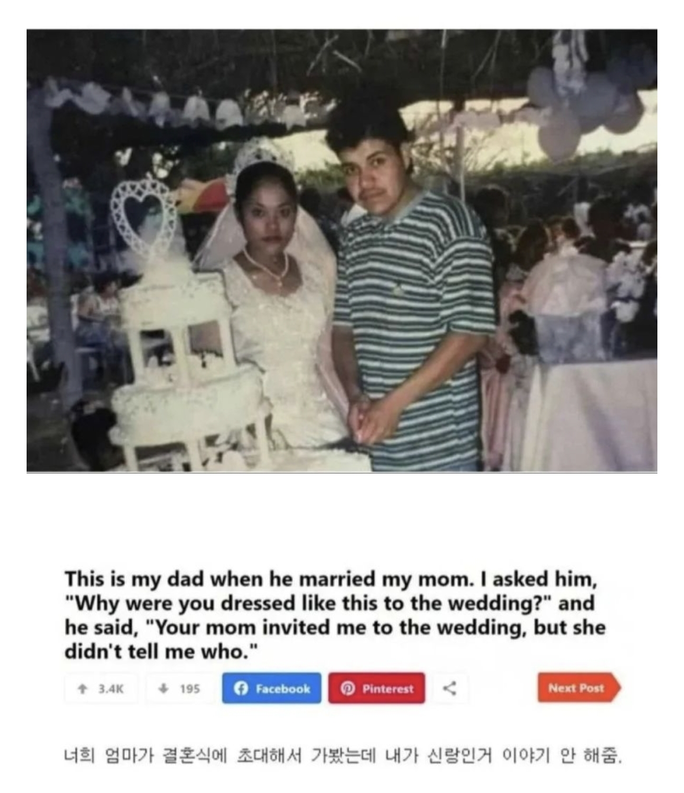Click the downvote arrow icon
The width and height of the screenshot is (684, 793).
(x=163, y=688)
